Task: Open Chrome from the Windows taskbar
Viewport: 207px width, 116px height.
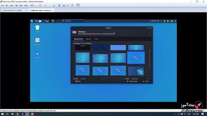Action: (17, 114)
